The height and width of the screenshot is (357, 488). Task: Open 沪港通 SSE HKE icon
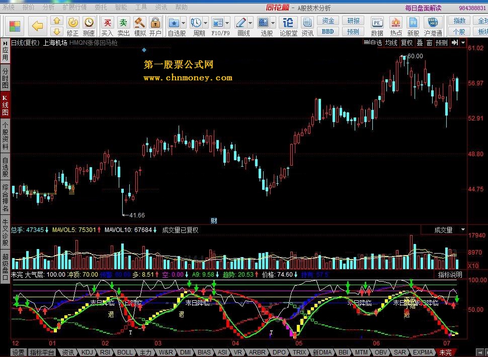(x=433, y=27)
